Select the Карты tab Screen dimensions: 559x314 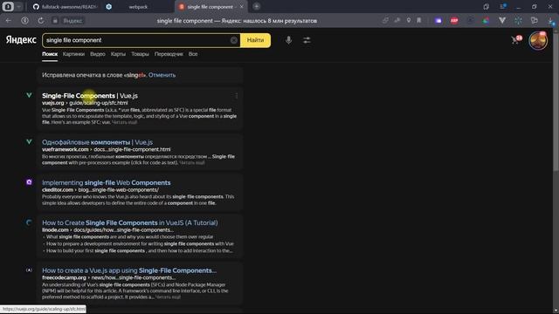point(118,54)
